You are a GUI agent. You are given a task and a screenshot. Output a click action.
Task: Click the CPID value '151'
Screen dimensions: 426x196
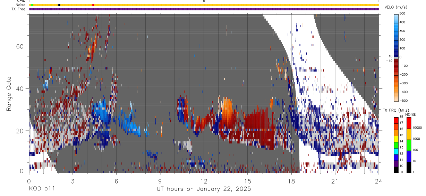coord(204,1)
